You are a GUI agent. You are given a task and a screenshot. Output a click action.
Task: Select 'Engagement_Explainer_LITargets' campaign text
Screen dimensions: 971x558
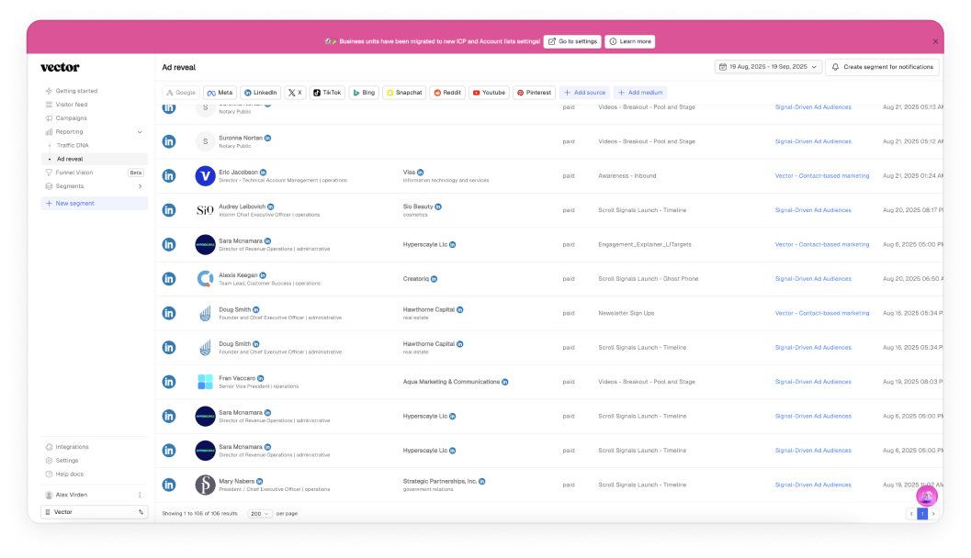[x=645, y=244]
